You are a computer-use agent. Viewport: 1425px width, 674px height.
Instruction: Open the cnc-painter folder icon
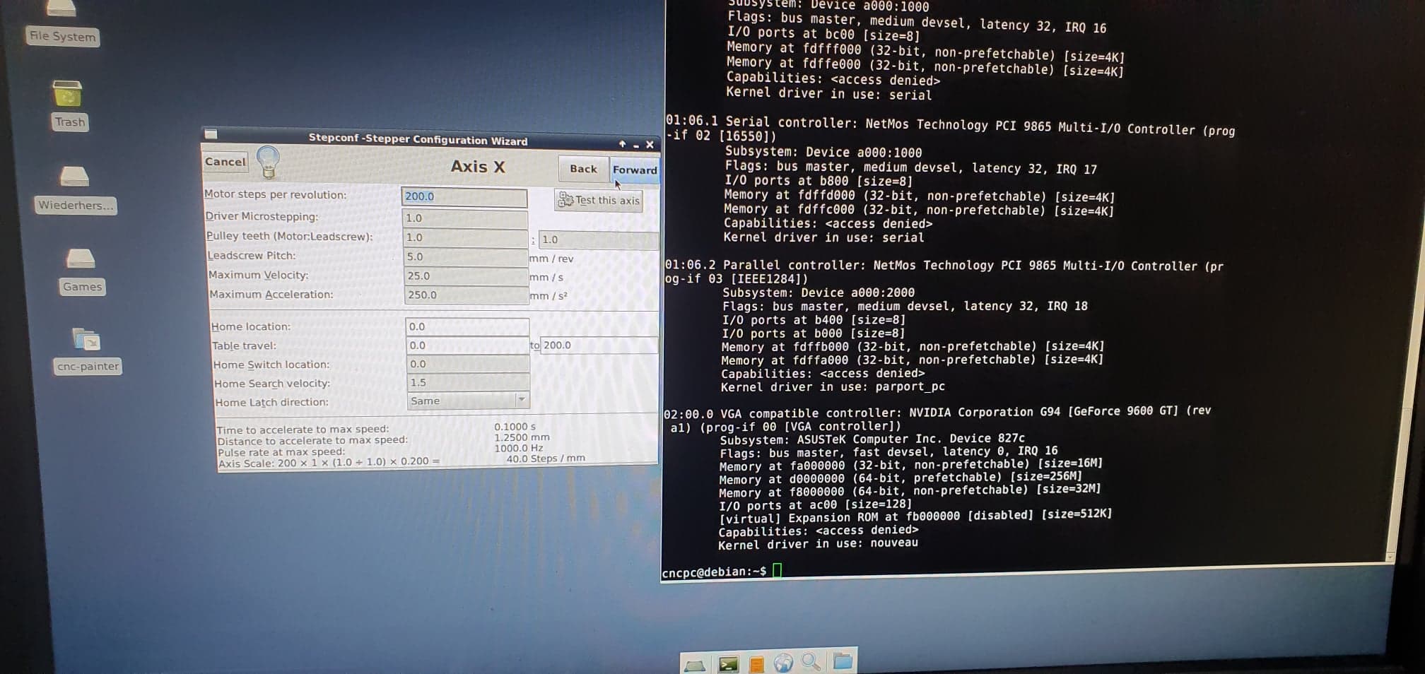tap(86, 340)
